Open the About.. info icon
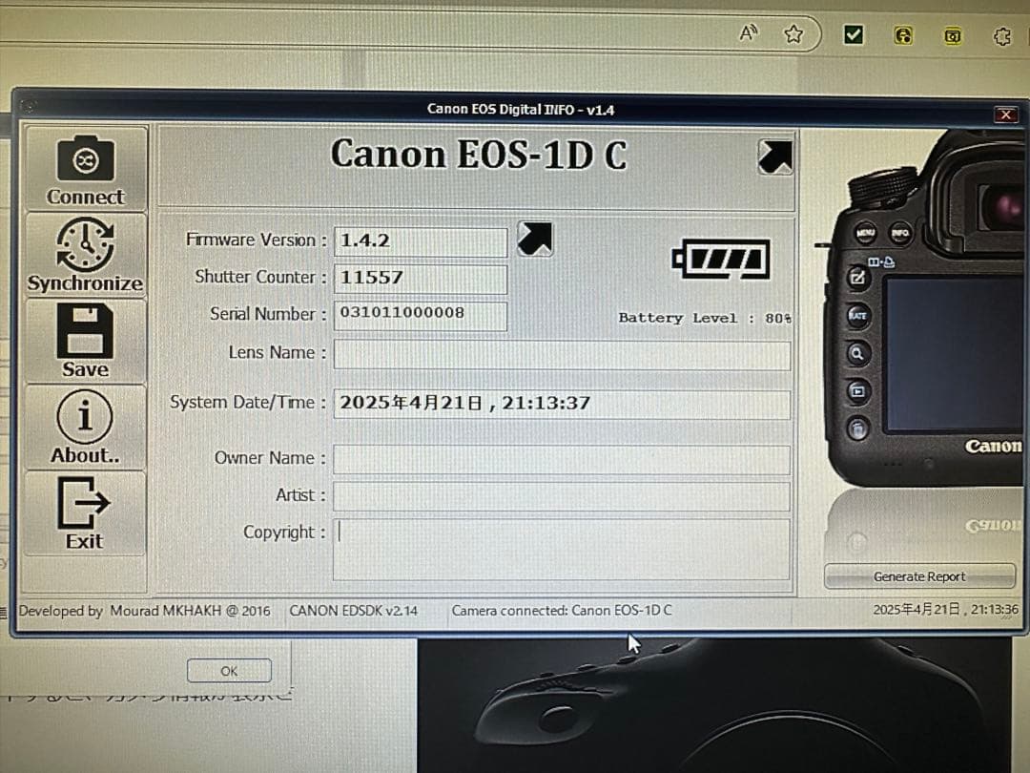The width and height of the screenshot is (1030, 773). 85,416
